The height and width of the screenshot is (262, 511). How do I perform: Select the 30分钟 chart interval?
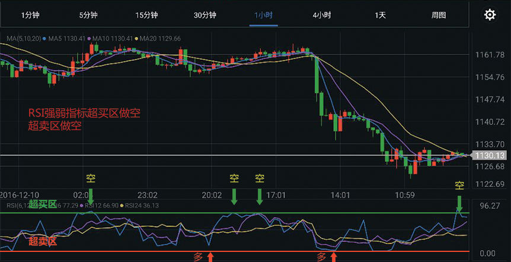tap(205, 15)
